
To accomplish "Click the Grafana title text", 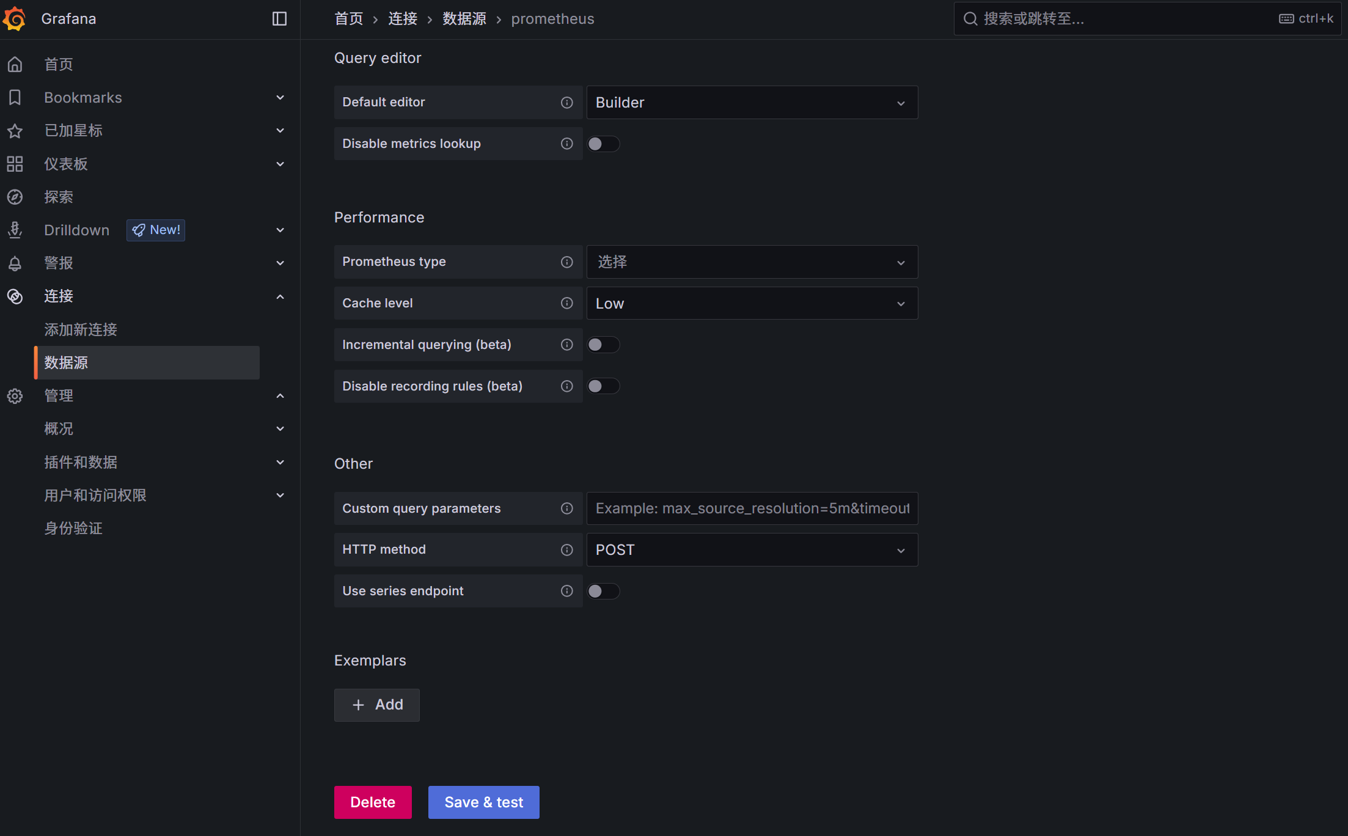I will click(68, 19).
